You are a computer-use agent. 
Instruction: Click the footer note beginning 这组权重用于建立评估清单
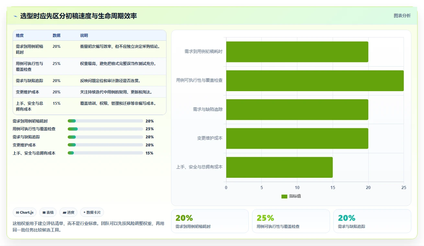point(88,227)
